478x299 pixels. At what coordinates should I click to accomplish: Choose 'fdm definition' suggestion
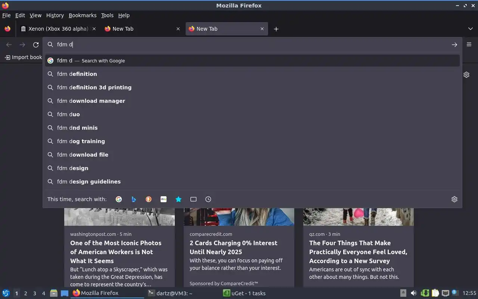252,74
